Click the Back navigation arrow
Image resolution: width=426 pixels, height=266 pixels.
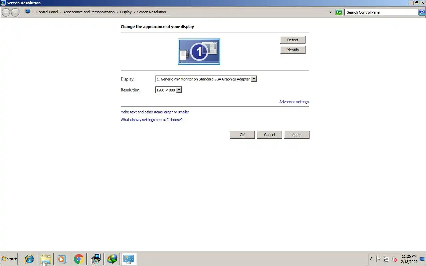click(x=6, y=12)
